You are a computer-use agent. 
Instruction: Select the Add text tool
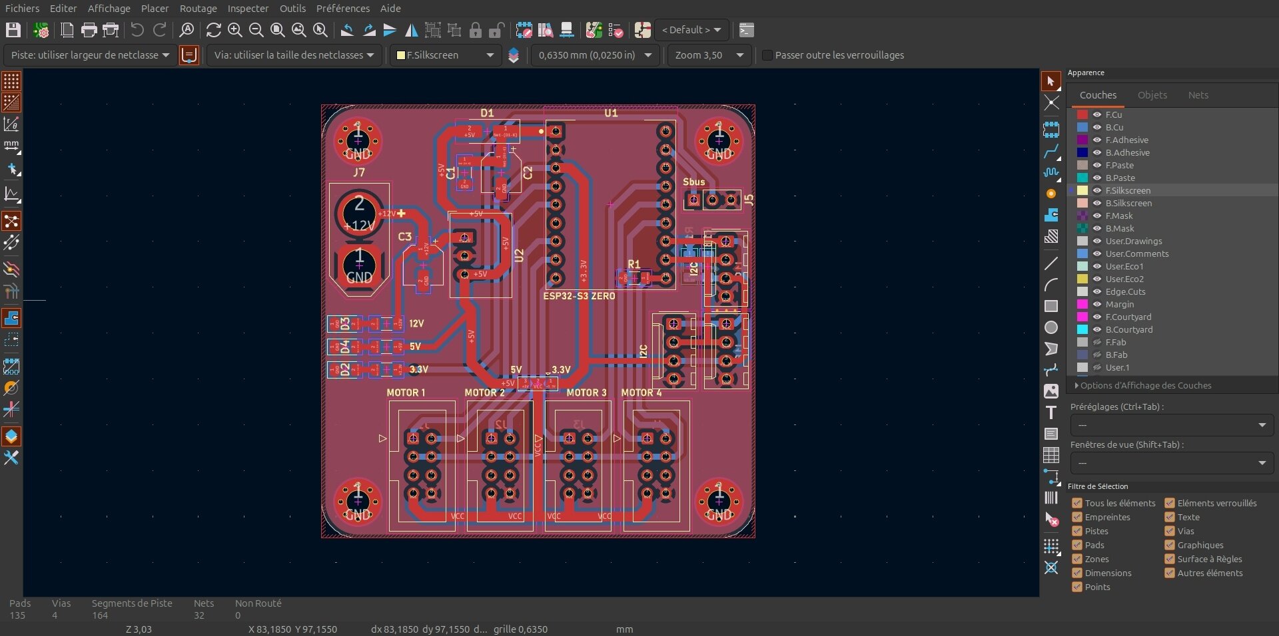click(1051, 412)
